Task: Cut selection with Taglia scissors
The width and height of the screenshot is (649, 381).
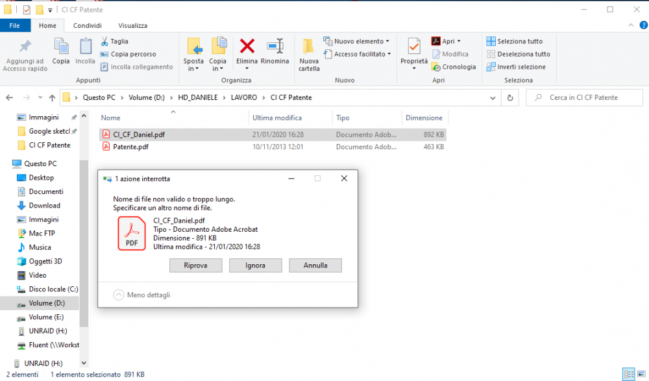Action: [x=115, y=42]
